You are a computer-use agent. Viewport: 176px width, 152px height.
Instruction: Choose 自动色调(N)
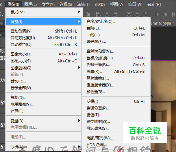[44, 31]
